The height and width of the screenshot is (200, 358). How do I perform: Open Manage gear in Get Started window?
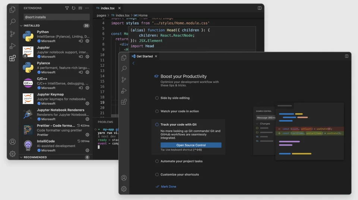124,189
